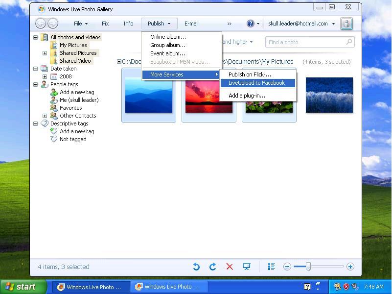This screenshot has height=294, width=392.
Task: Select the Not tagged item
Action: [72, 139]
